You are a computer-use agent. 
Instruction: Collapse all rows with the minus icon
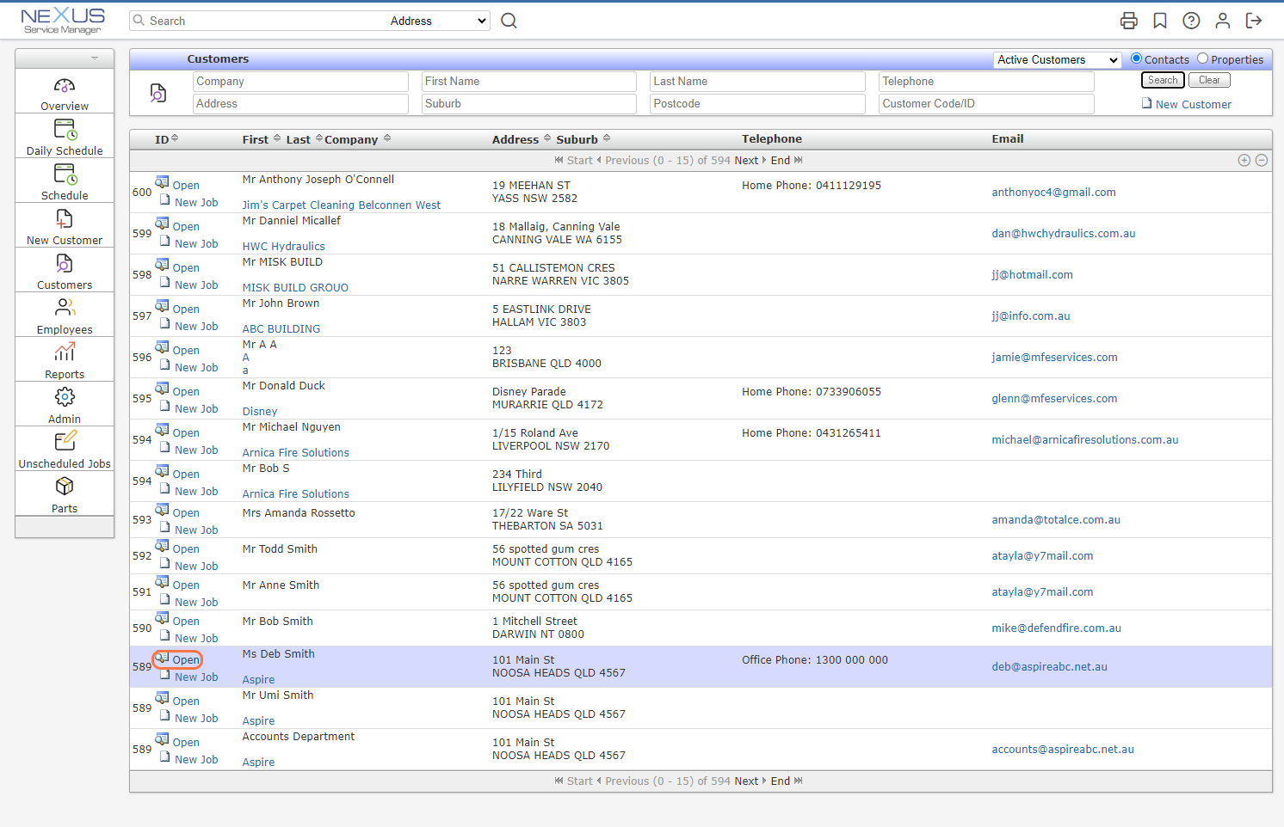[1262, 160]
